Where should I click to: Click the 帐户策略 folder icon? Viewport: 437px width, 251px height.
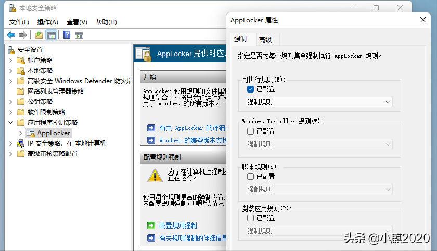tap(21, 60)
